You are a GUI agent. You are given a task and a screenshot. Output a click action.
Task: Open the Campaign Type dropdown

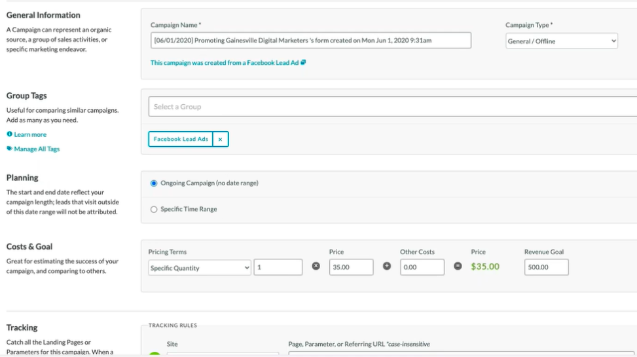coord(561,41)
